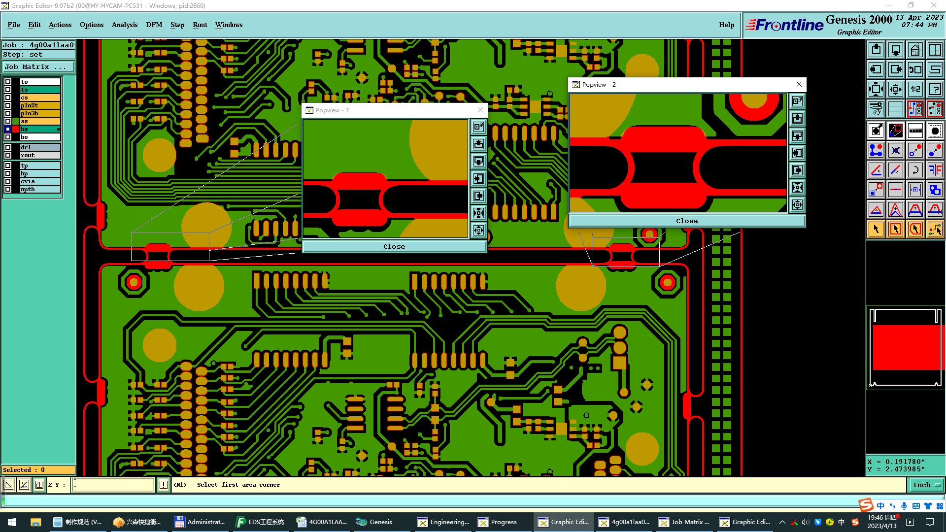Click the pan up icon in Popview 2
946x532 pixels.
point(797,118)
